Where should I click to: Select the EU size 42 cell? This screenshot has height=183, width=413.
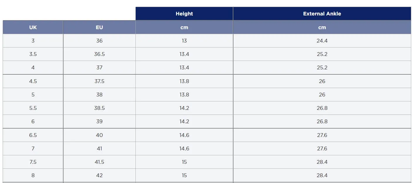(99, 175)
